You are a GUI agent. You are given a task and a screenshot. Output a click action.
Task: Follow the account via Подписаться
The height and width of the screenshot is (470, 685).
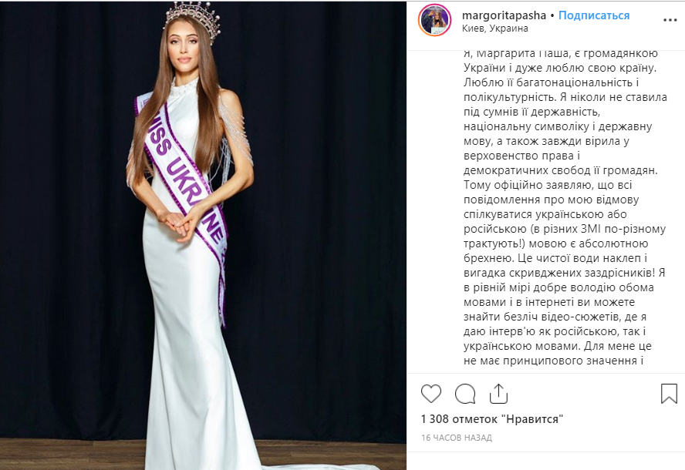[594, 15]
